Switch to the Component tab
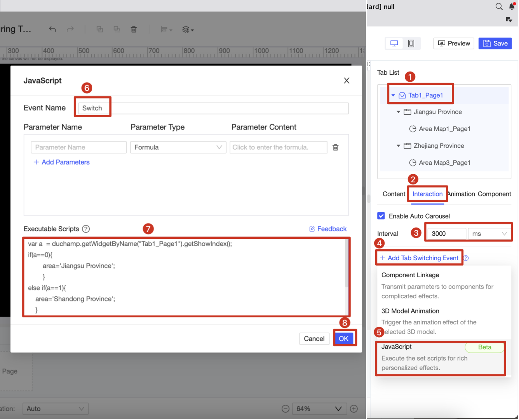The width and height of the screenshot is (519, 420). point(495,194)
